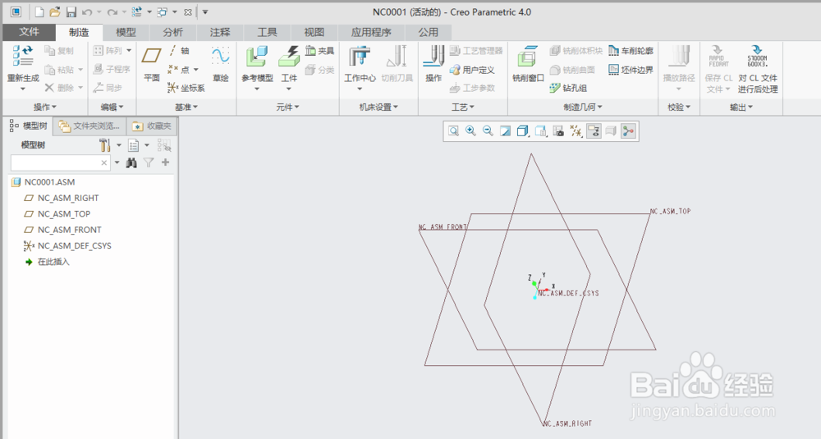Select NC_ASM_DEF_CSYS in model tree
The height and width of the screenshot is (439, 821).
tap(75, 245)
